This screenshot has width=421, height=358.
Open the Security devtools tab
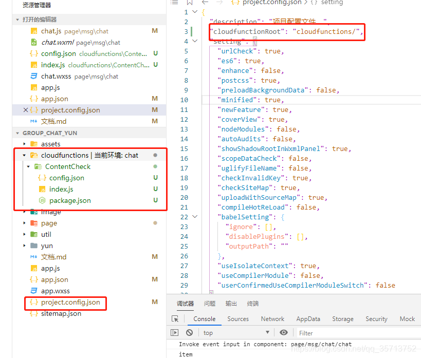[x=376, y=319]
